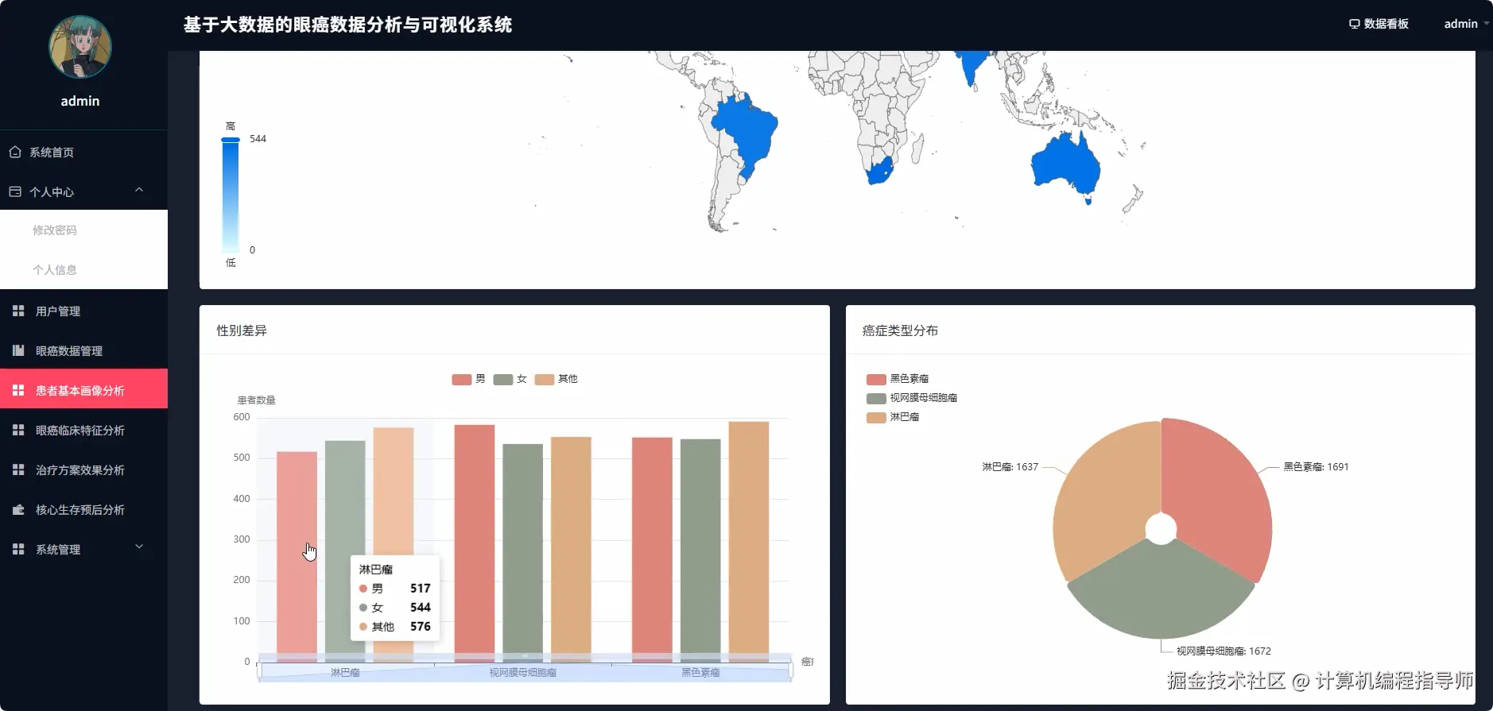Click the monitor icon beside 数据看板
Image resolution: width=1493 pixels, height=711 pixels.
[1355, 24]
